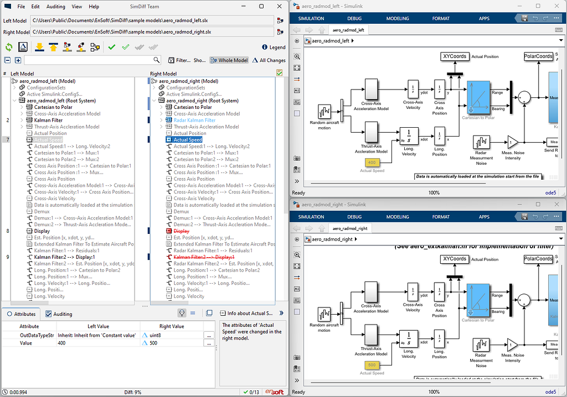Expand palette chevrons in aero_radmod_right window
This screenshot has width=567, height=397.
[297, 380]
